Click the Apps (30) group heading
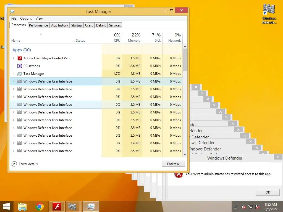Image resolution: width=283 pixels, height=212 pixels. coord(22,50)
